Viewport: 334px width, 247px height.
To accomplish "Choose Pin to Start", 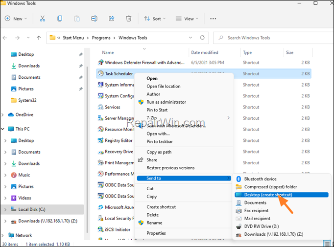I will 157,110.
